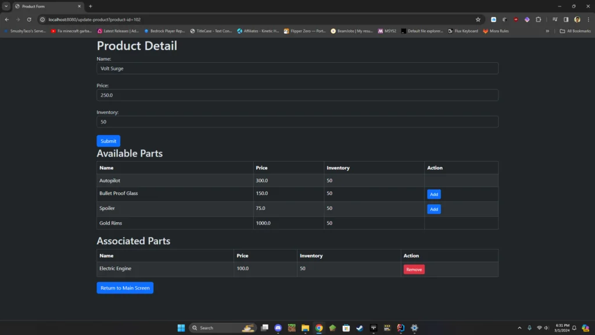Open Task View on the taskbar
Image resolution: width=595 pixels, height=335 pixels.
tap(264, 328)
